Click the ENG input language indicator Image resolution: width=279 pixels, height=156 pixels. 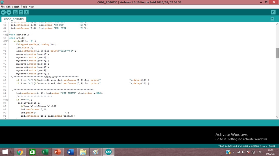click(x=260, y=152)
